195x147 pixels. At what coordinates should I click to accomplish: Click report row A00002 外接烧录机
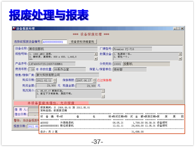[104, 123]
